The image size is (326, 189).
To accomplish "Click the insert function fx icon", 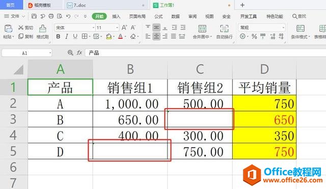I will [79, 53].
